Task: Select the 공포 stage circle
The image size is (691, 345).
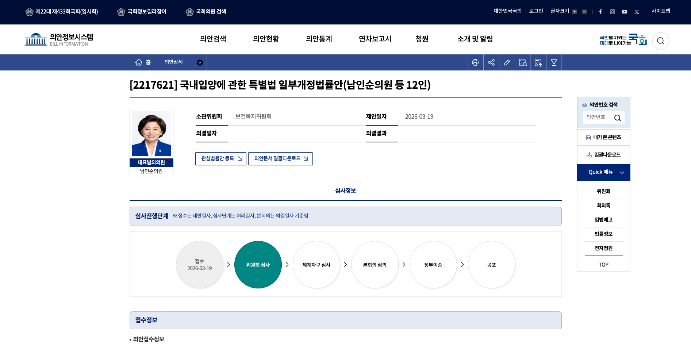Action: (x=491, y=265)
